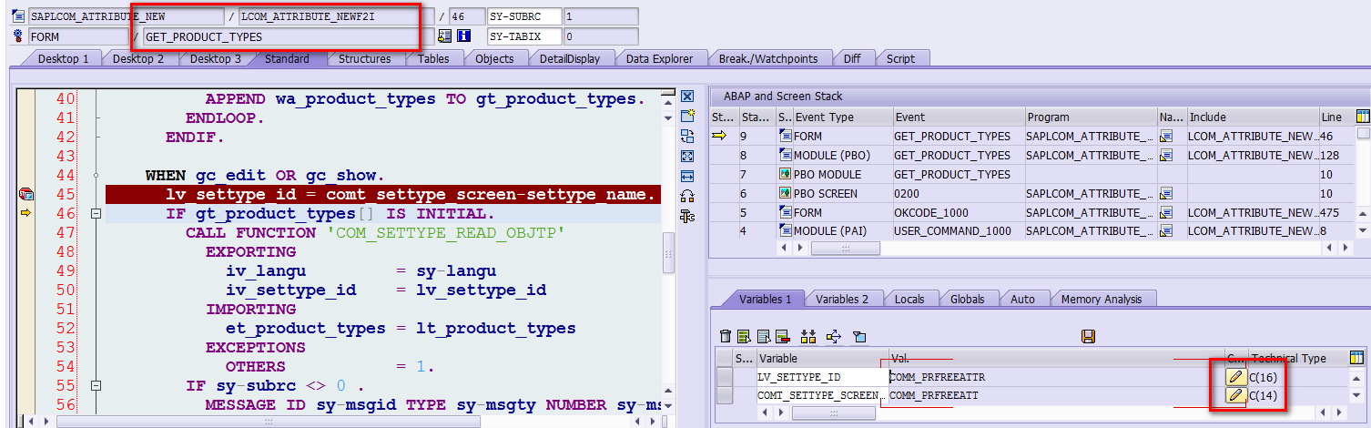Click the COMT_SETTYPE_SCREEN variable name field
The image size is (1371, 428).
pos(822,395)
